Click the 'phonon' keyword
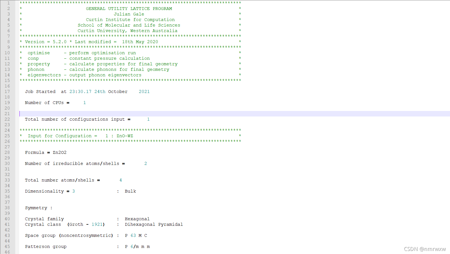This screenshot has width=450, height=254. tap(36, 69)
